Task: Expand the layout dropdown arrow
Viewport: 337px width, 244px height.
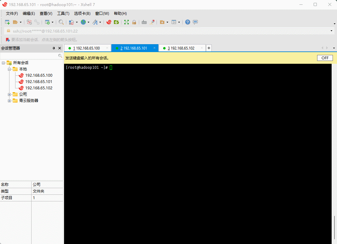Action: pos(179,22)
